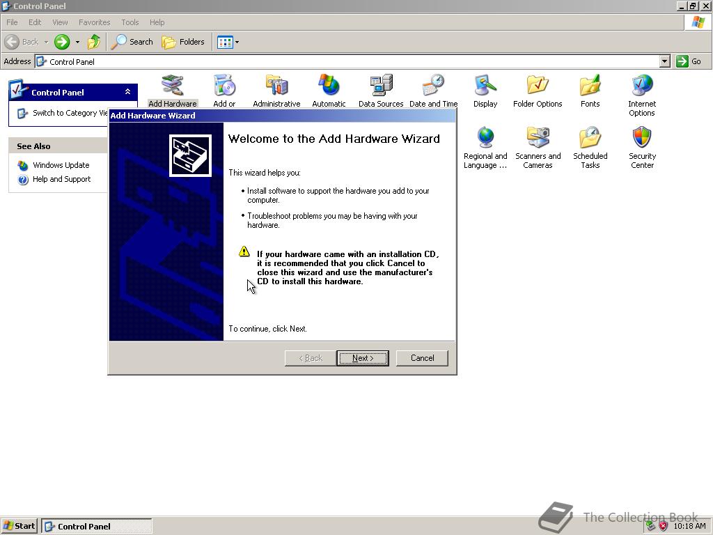The width and height of the screenshot is (713, 535).
Task: Click the Views toolbar icon
Action: tap(225, 42)
